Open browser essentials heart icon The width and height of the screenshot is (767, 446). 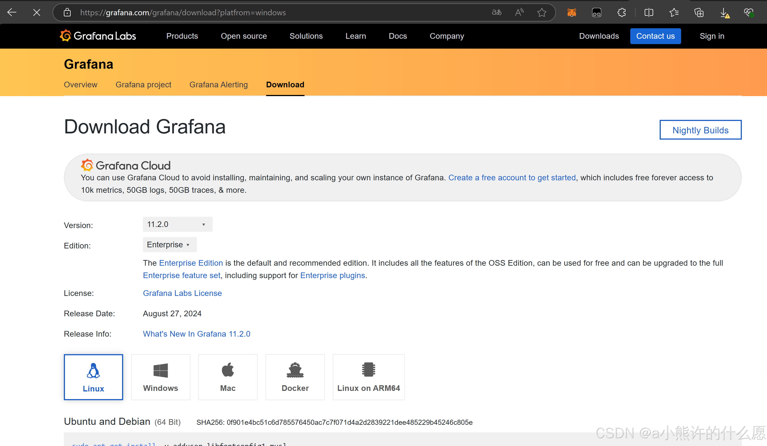click(x=749, y=12)
